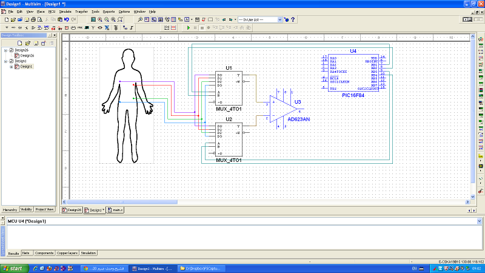This screenshot has height=273, width=485.
Task: Open the Copper layers spreadsheet tab
Action: pyautogui.click(x=67, y=253)
